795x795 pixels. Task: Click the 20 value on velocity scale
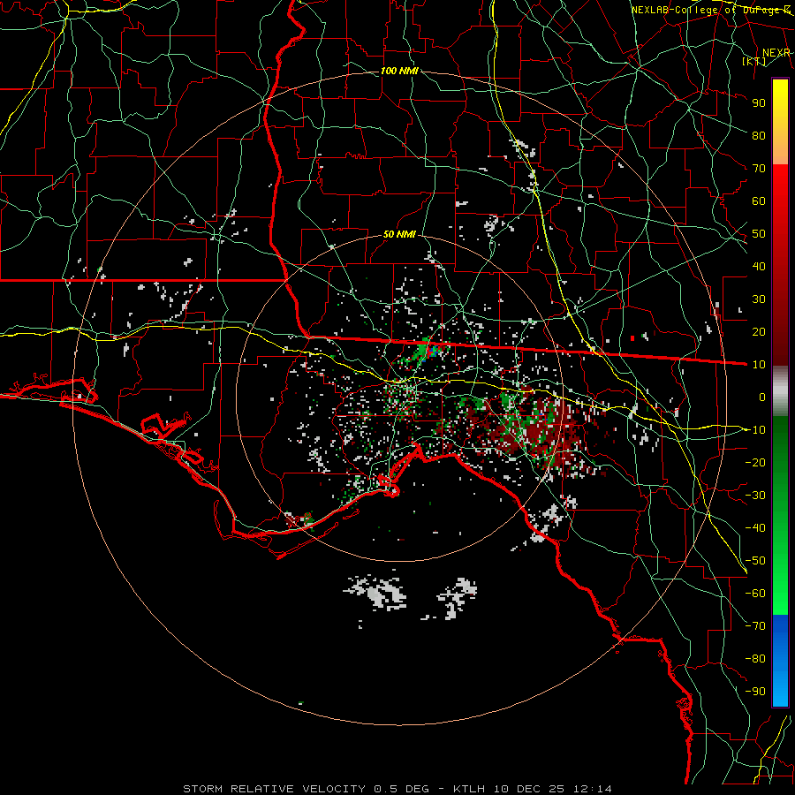click(x=759, y=332)
